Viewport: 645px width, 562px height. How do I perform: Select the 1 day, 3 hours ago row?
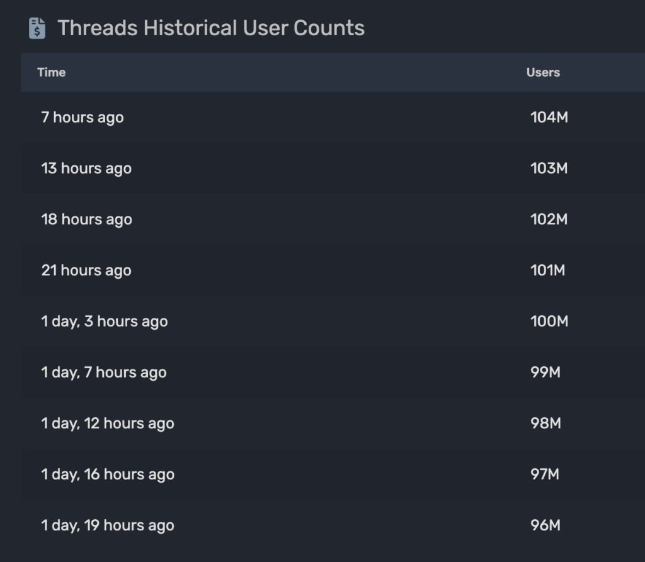105,321
